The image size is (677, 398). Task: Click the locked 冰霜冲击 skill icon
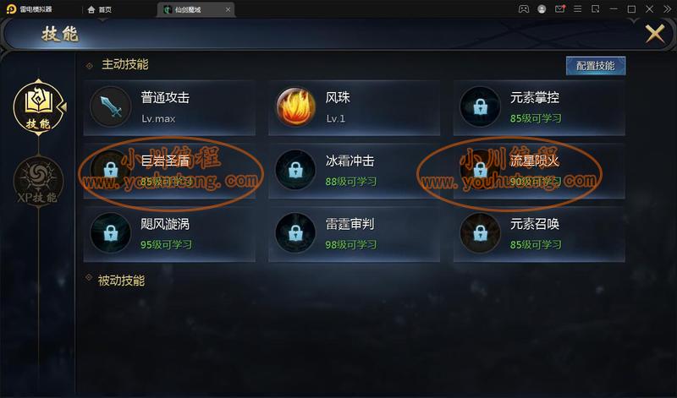tap(295, 170)
